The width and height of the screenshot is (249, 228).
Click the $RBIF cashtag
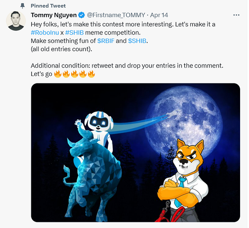(106, 41)
